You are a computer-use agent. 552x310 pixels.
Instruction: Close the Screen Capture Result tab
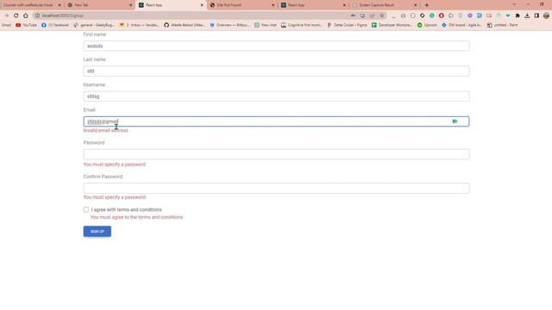click(x=416, y=5)
